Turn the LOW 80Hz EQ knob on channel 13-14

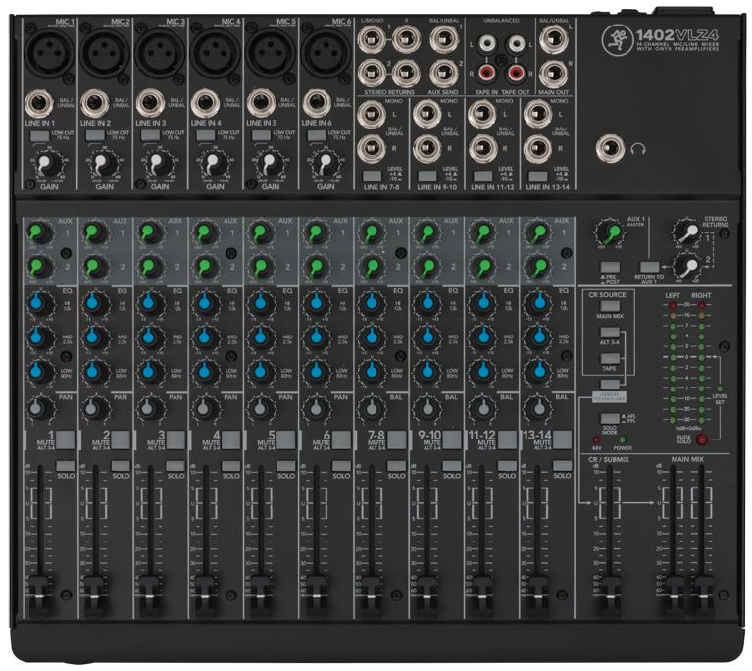(538, 372)
